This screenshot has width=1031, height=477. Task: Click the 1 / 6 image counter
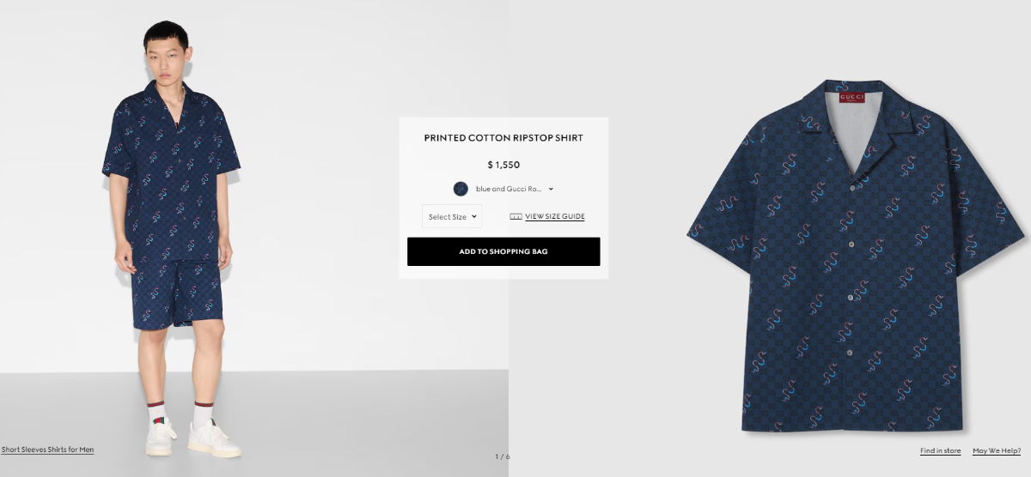tap(503, 456)
